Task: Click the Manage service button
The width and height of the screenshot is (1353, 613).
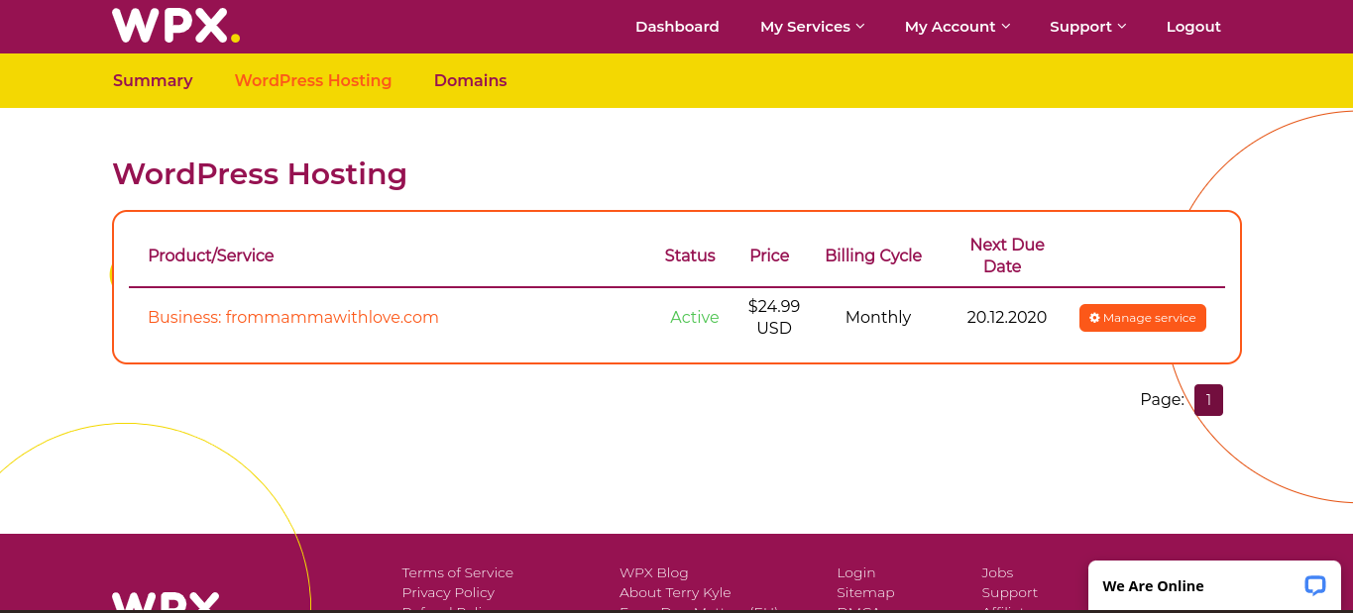Action: click(x=1143, y=318)
